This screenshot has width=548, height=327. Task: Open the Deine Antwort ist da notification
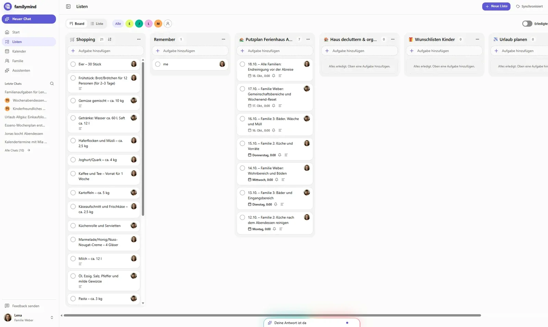point(312,323)
